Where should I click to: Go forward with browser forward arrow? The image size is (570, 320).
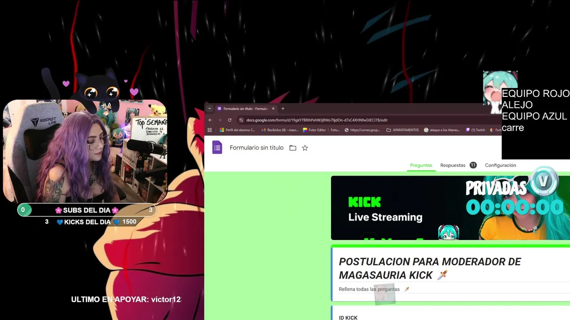220,120
